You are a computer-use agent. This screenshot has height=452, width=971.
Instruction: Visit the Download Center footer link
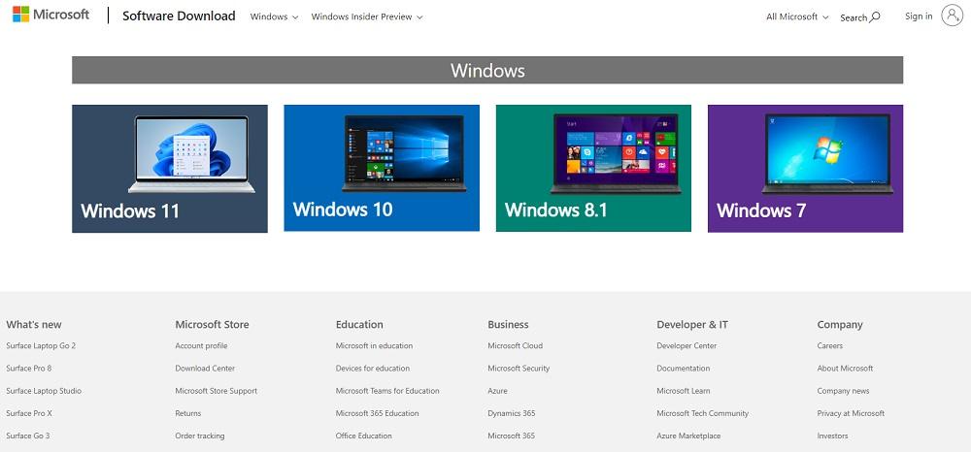205,369
